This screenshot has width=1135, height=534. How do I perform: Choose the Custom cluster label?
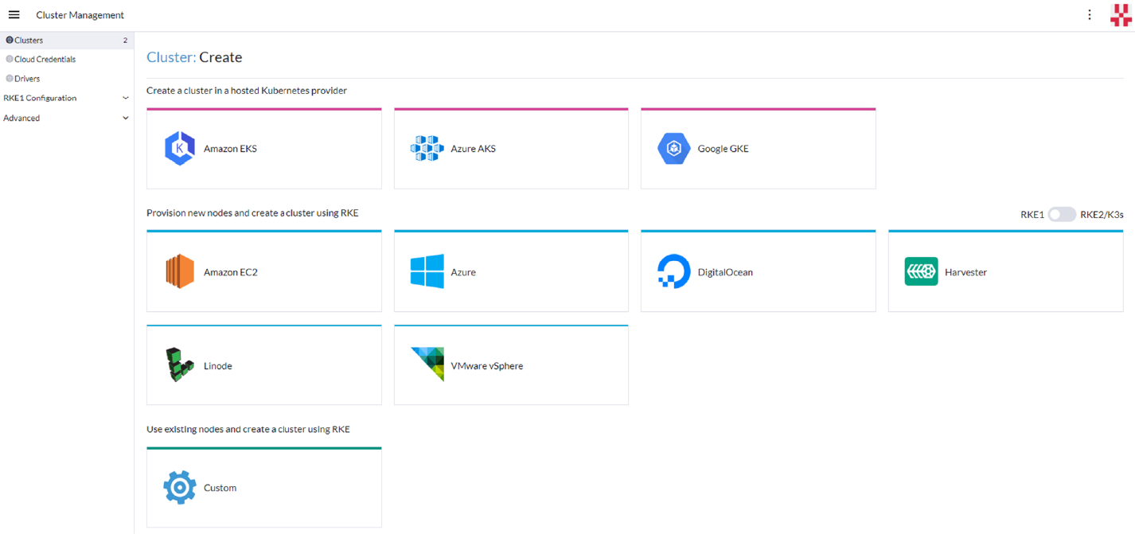220,488
